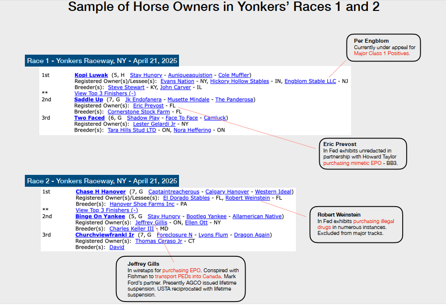Viewport: 446px width, 305px height.
Task: Open the Churchviewfrankl Ir horse link
Action: pos(105,235)
